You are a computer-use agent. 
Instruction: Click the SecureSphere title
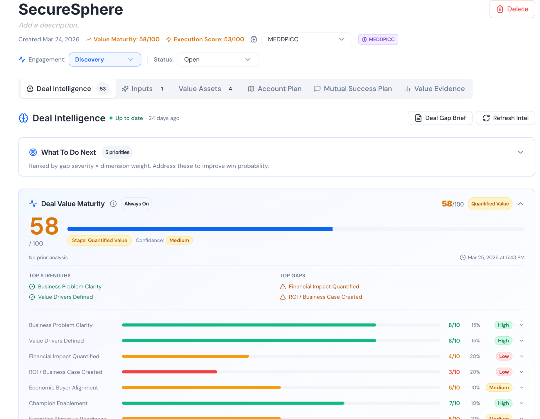(71, 9)
